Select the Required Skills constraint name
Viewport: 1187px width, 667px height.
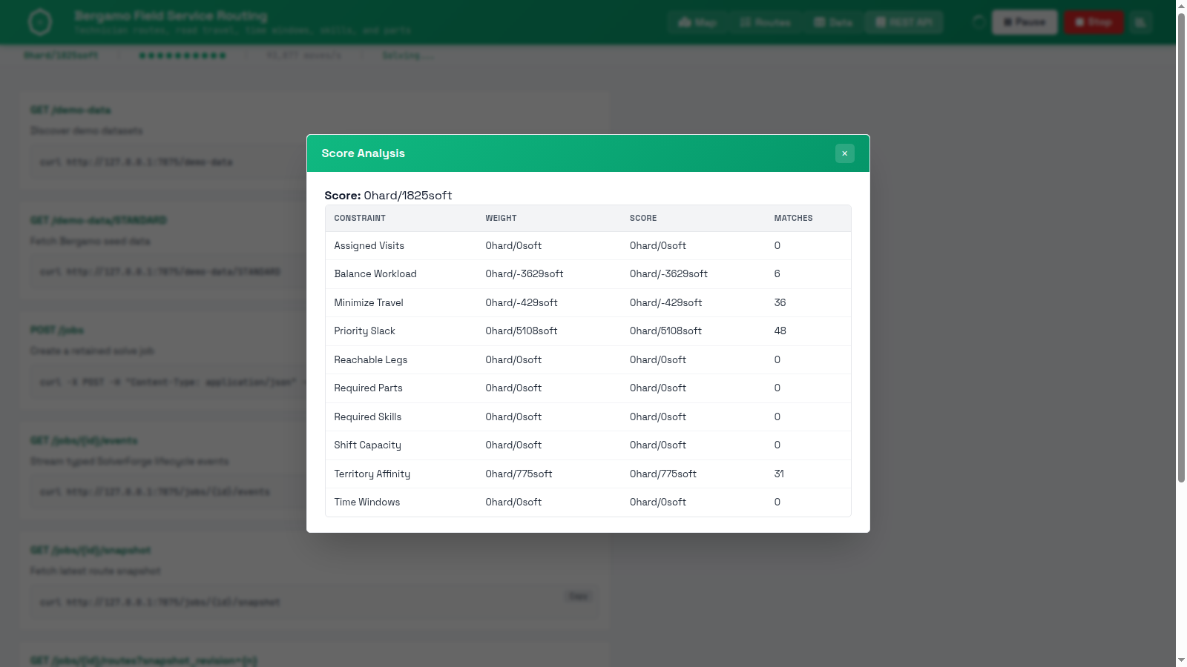[367, 417]
